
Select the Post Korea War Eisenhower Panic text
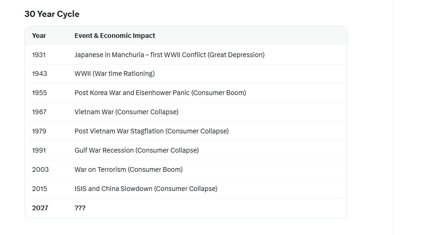point(160,93)
